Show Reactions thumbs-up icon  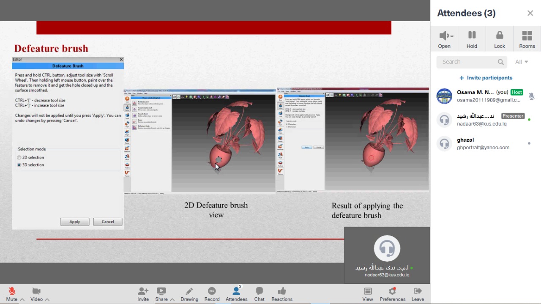(281, 291)
